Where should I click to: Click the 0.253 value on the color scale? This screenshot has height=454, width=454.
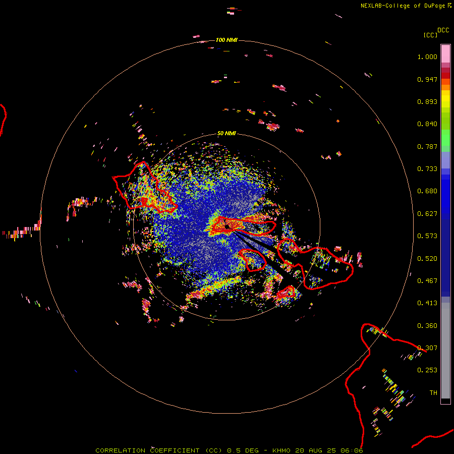(427, 370)
